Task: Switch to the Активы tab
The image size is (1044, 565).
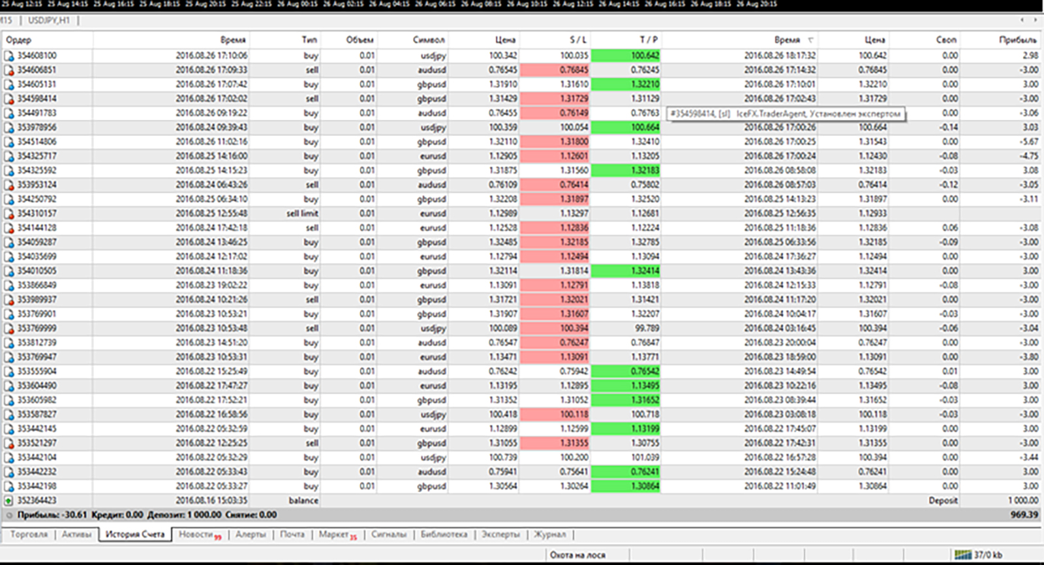Action: [77, 534]
